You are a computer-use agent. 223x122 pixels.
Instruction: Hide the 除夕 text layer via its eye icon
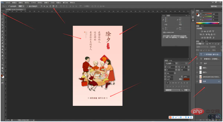tap(197, 63)
